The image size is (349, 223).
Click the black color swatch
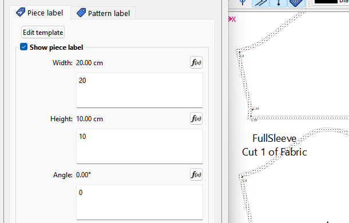(326, 2)
